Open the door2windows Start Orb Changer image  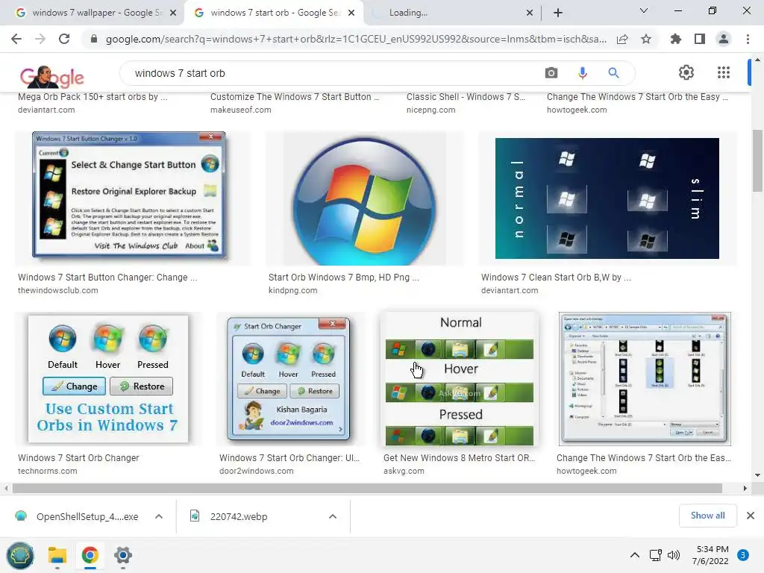[x=289, y=378]
